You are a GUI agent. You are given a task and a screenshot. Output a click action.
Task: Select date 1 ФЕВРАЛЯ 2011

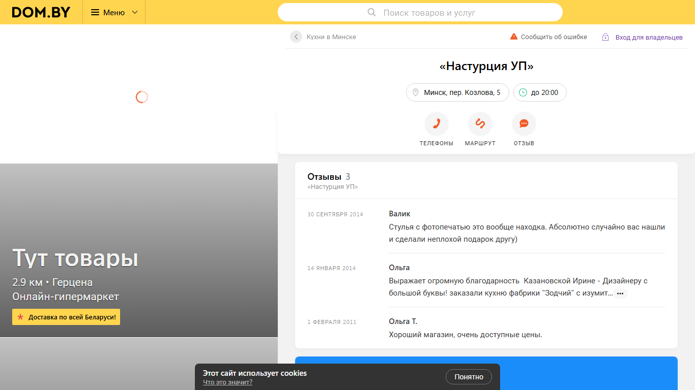click(332, 322)
